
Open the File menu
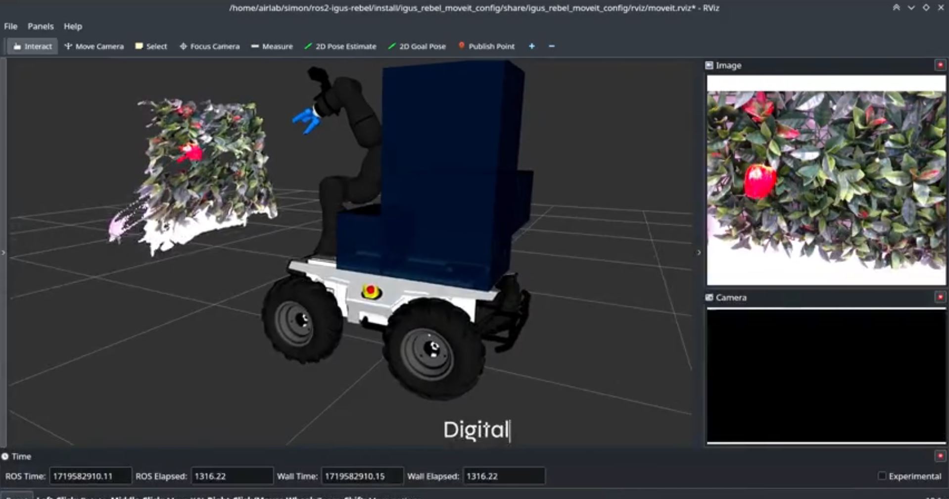pos(10,26)
